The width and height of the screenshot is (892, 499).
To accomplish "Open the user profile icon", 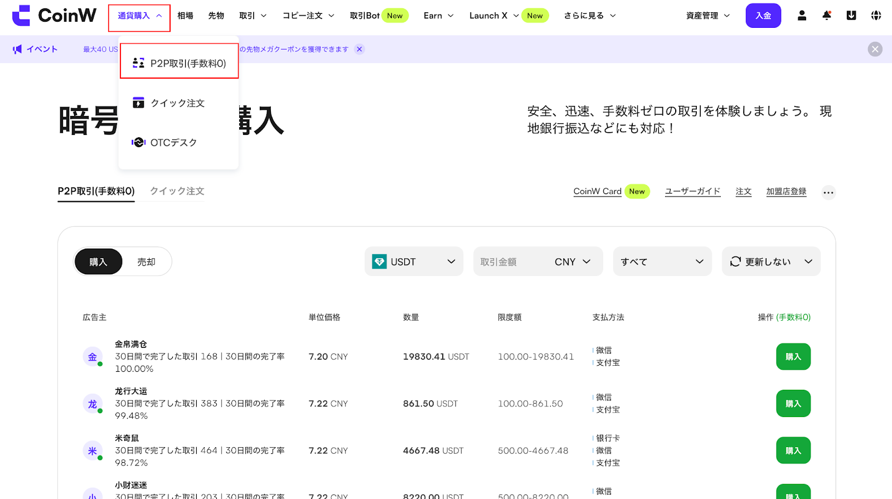I will click(802, 16).
